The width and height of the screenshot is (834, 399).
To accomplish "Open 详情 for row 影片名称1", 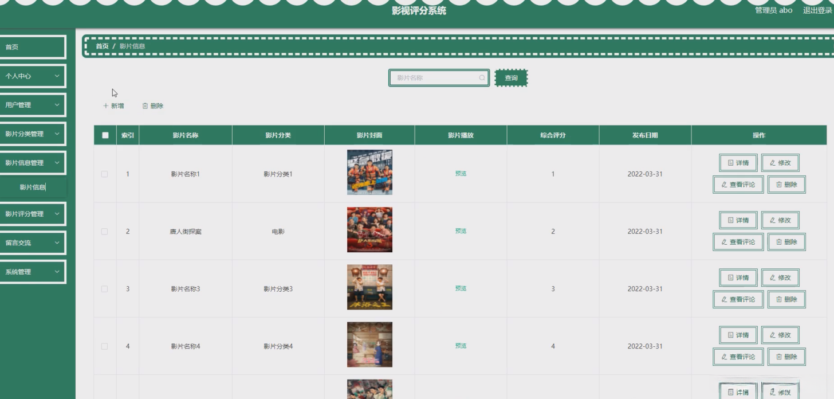I will click(x=738, y=163).
